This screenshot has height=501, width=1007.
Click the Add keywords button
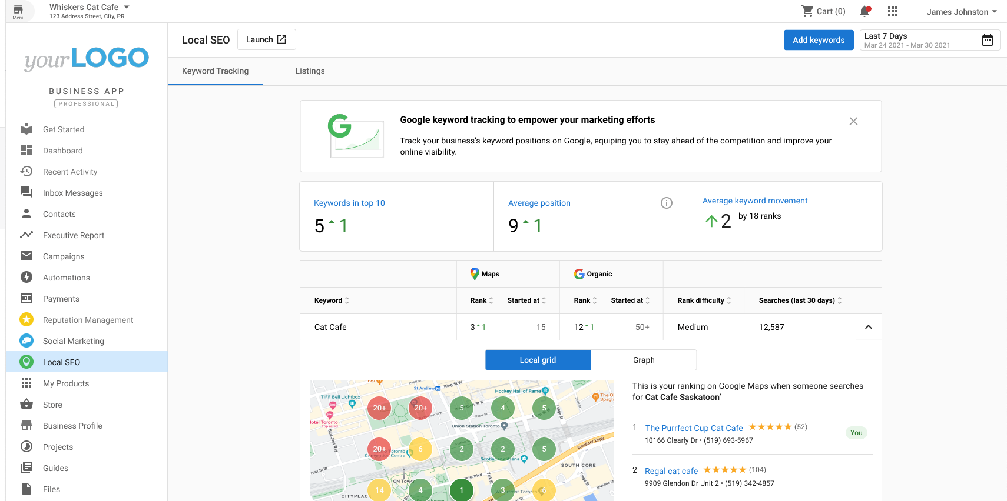click(819, 40)
